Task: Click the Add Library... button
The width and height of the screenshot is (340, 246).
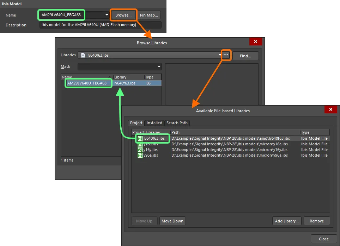Action: coord(287,221)
